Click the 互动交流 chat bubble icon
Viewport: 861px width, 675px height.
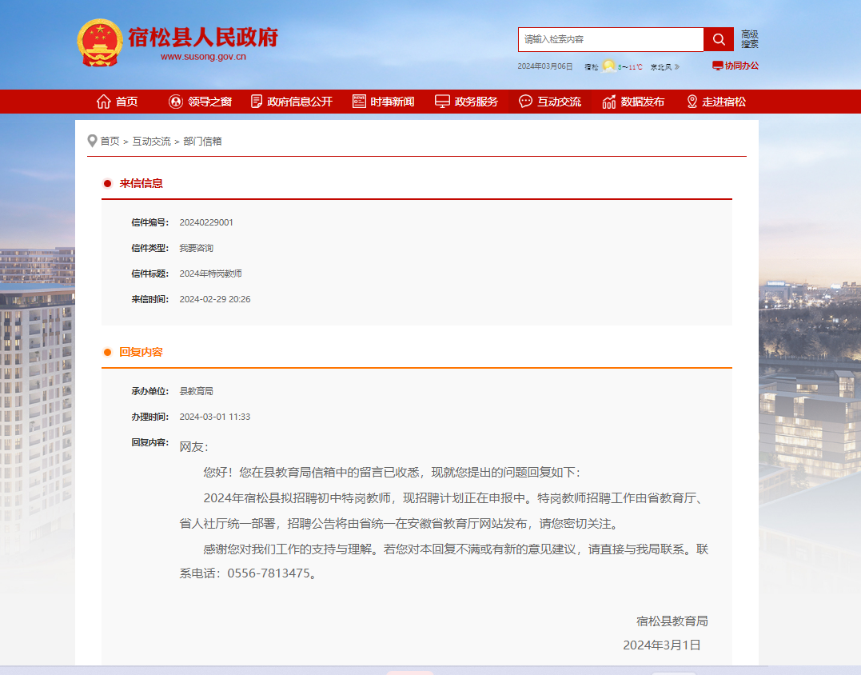[525, 102]
